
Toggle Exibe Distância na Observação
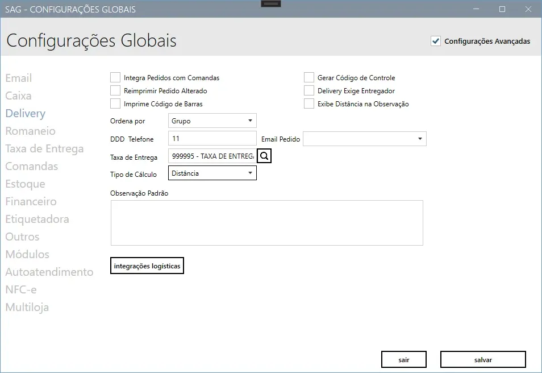[x=308, y=104]
